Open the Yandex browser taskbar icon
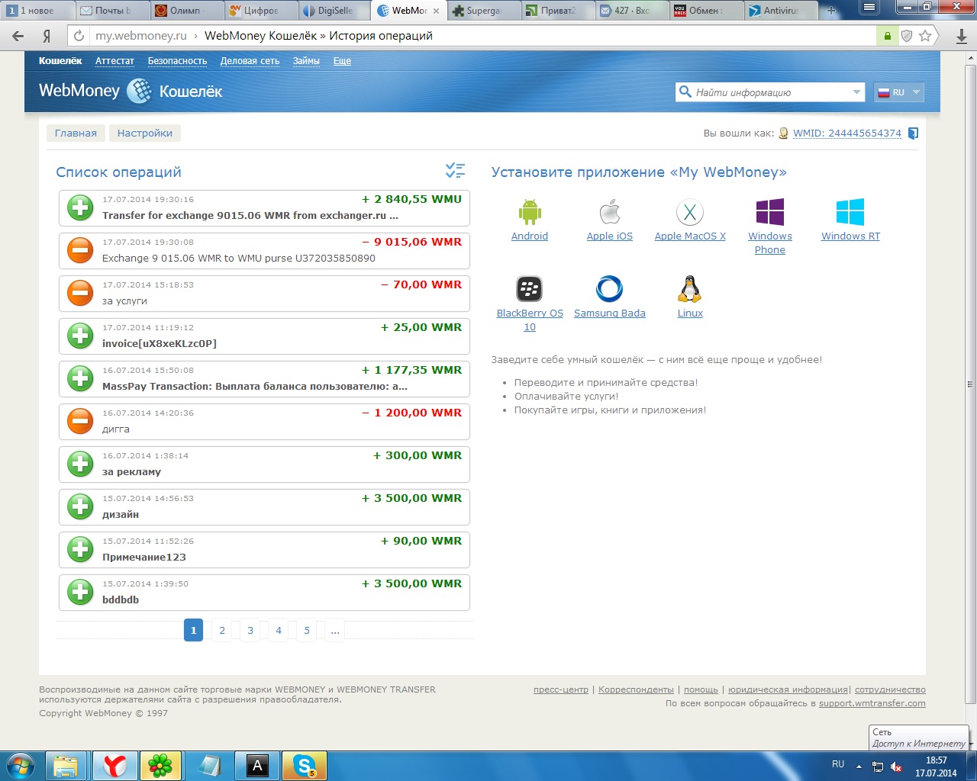 115,765
